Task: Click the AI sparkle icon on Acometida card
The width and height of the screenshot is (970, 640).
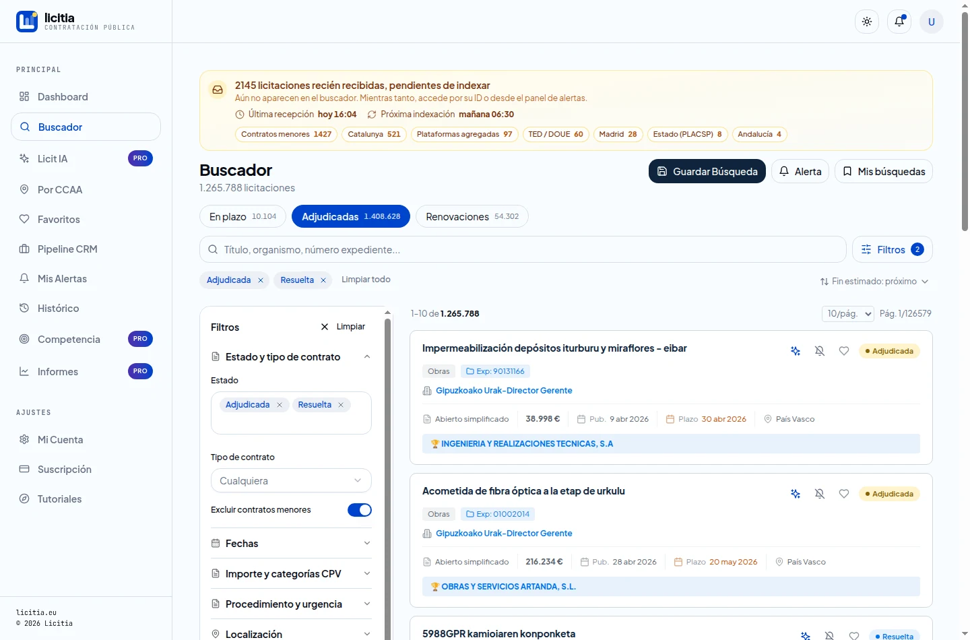Action: coord(796,494)
